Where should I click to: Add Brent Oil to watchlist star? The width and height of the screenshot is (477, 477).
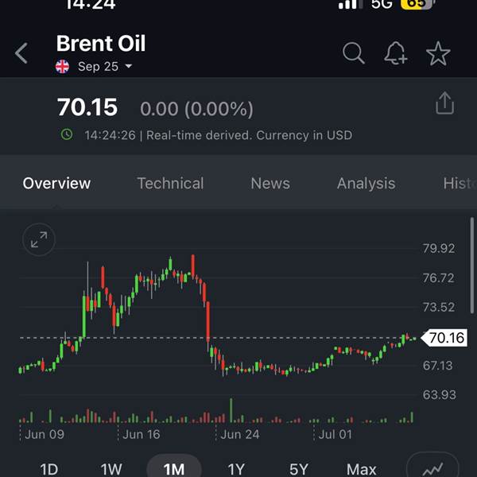point(438,53)
